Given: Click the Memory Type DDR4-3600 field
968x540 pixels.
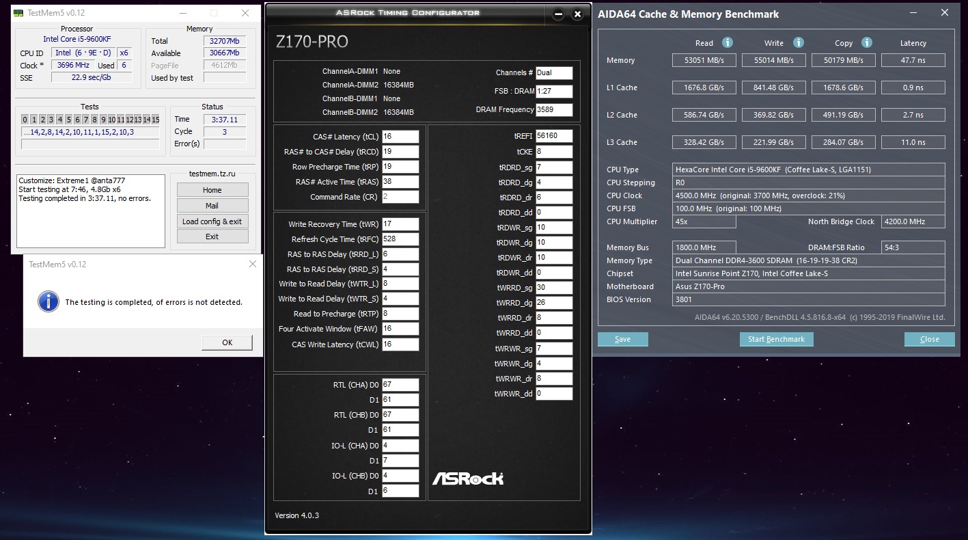Looking at the screenshot, I should click(x=809, y=260).
